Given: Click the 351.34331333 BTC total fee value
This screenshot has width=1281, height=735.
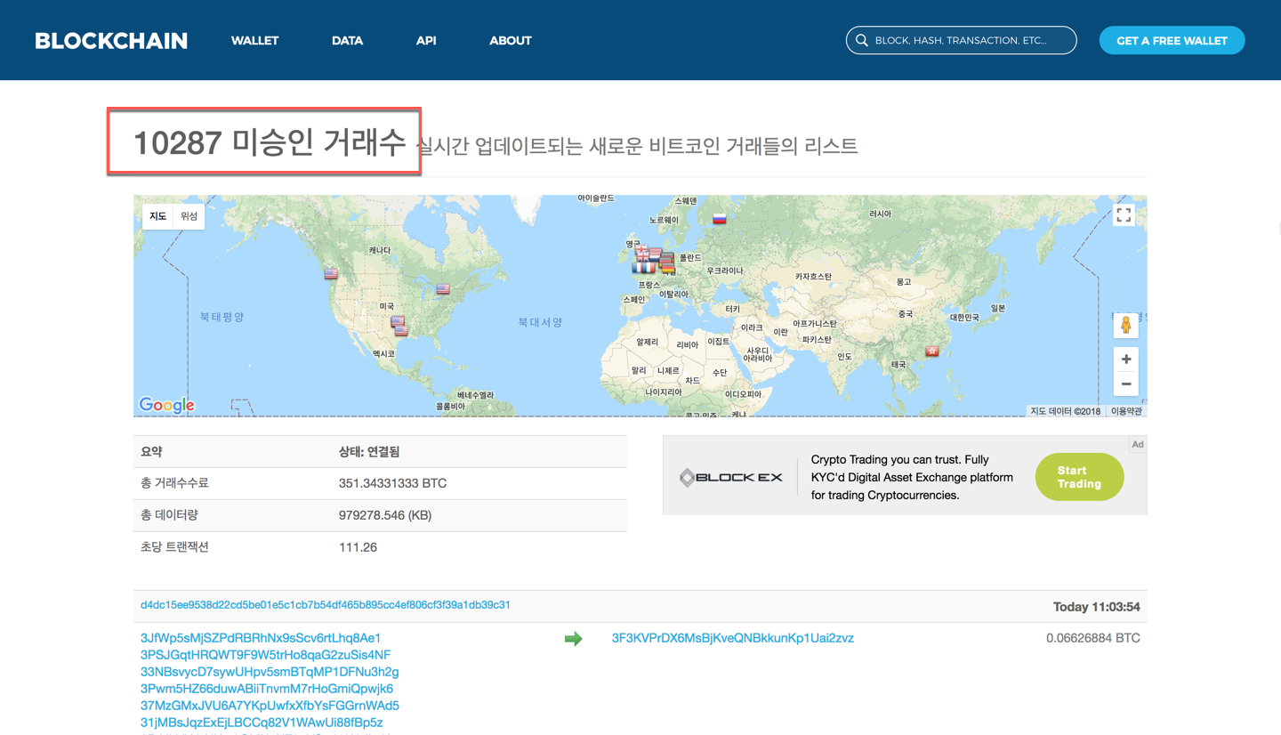Looking at the screenshot, I should pyautogui.click(x=393, y=483).
